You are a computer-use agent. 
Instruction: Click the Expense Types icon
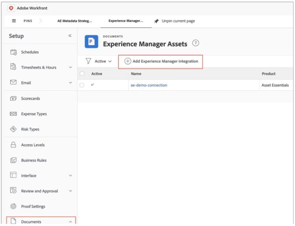[x=13, y=114]
